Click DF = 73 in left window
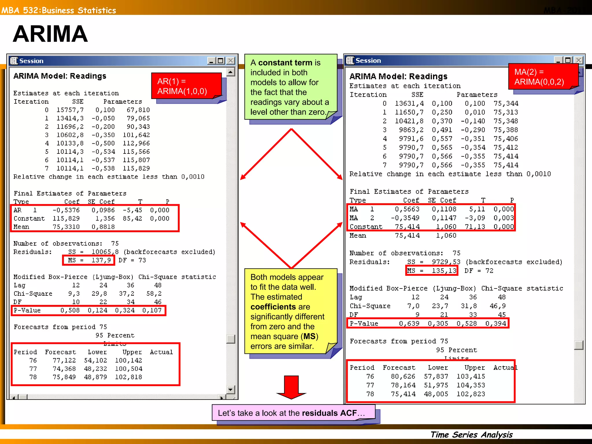The width and height of the screenshot is (592, 444). click(x=132, y=260)
